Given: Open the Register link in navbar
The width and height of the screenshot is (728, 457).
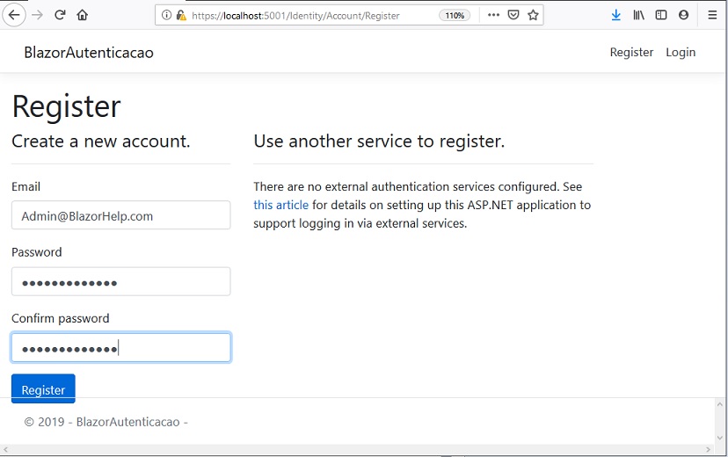Looking at the screenshot, I should 631,52.
